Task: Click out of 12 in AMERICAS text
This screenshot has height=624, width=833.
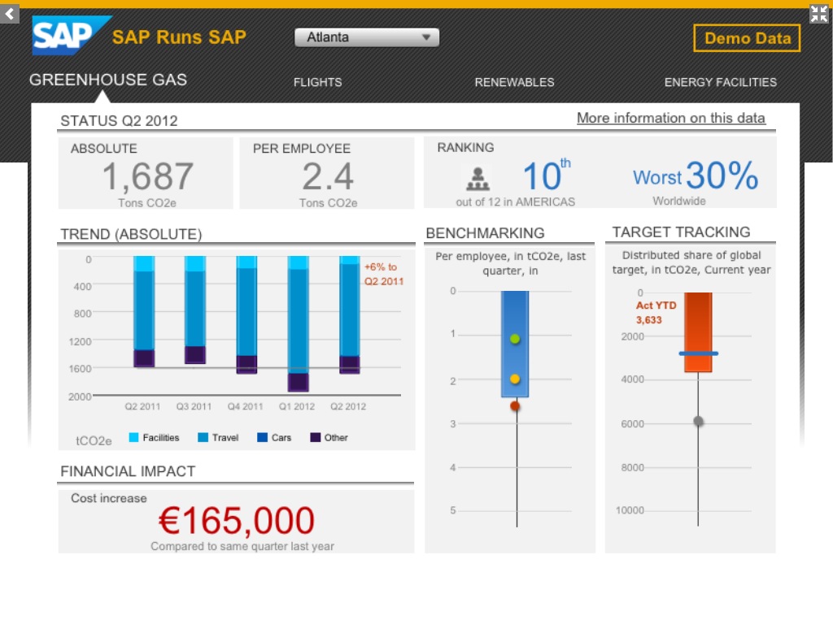Action: pos(515,201)
